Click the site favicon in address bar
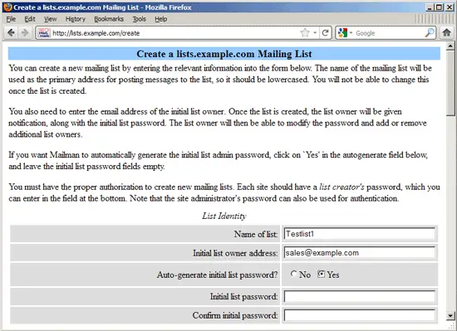 (x=44, y=33)
